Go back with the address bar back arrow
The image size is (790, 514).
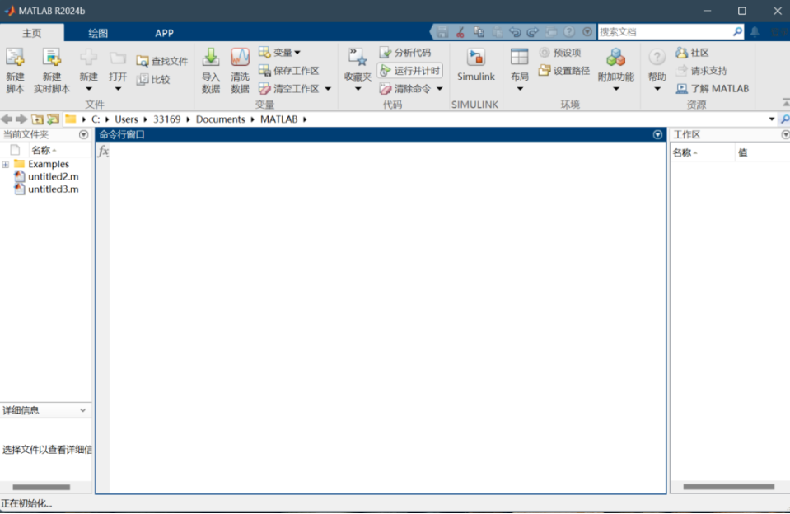point(7,119)
